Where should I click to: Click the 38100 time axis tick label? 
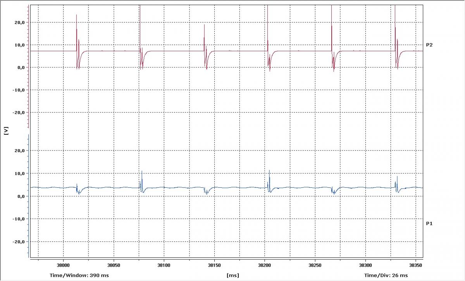164,266
